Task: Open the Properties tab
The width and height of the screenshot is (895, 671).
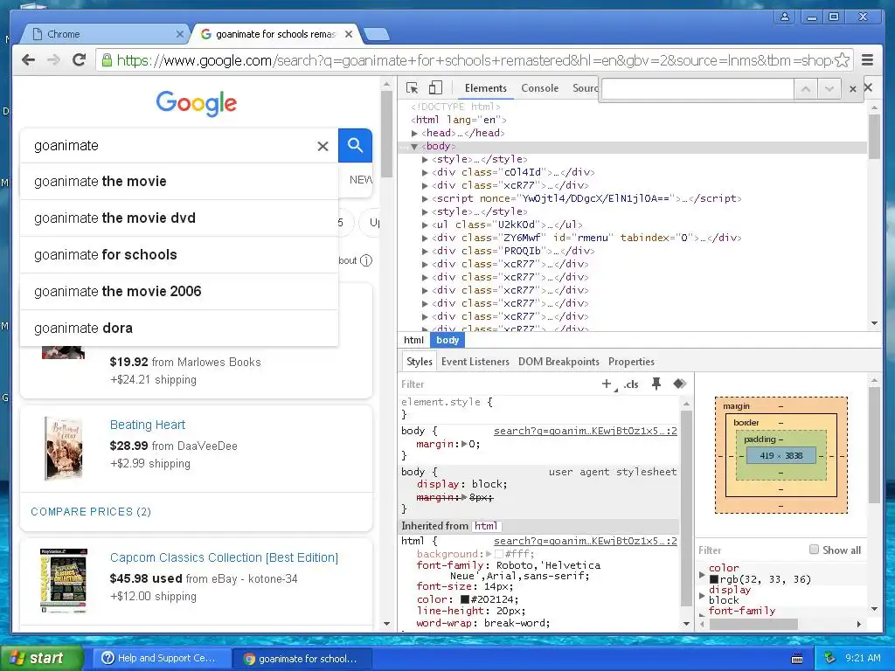Action: [631, 362]
